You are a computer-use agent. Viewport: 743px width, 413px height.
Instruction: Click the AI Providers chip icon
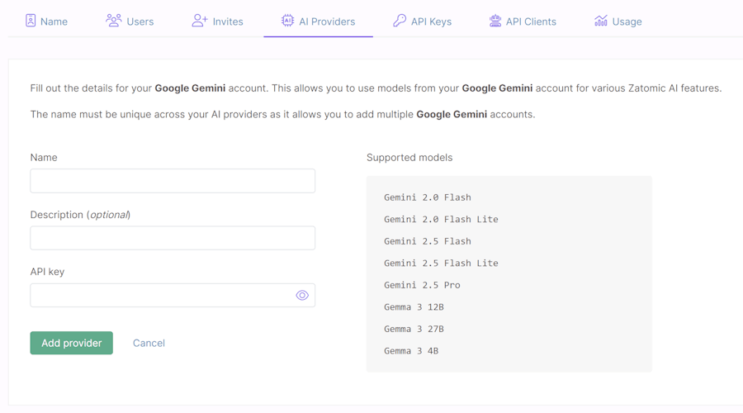point(287,21)
